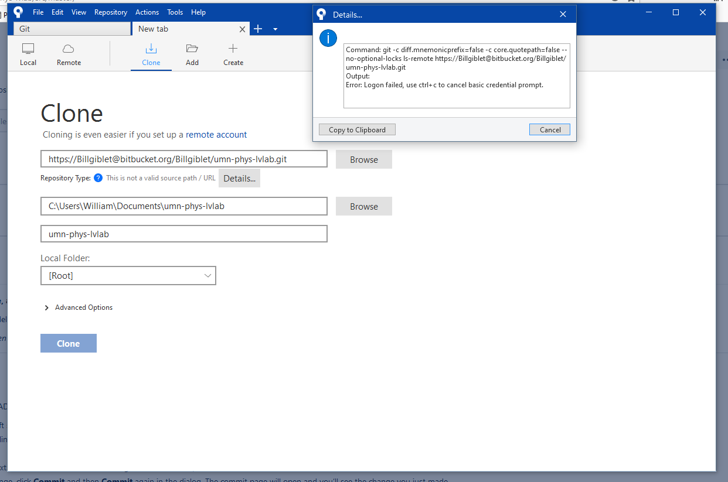
Task: Open a new tab with plus icon
Action: (x=258, y=29)
